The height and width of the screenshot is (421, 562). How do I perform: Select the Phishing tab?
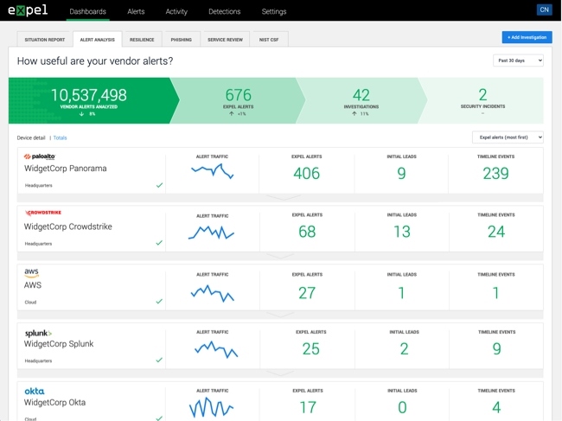pyautogui.click(x=181, y=40)
